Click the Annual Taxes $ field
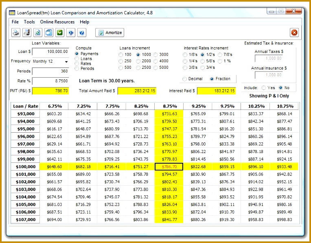The image size is (311, 243). 269,58
